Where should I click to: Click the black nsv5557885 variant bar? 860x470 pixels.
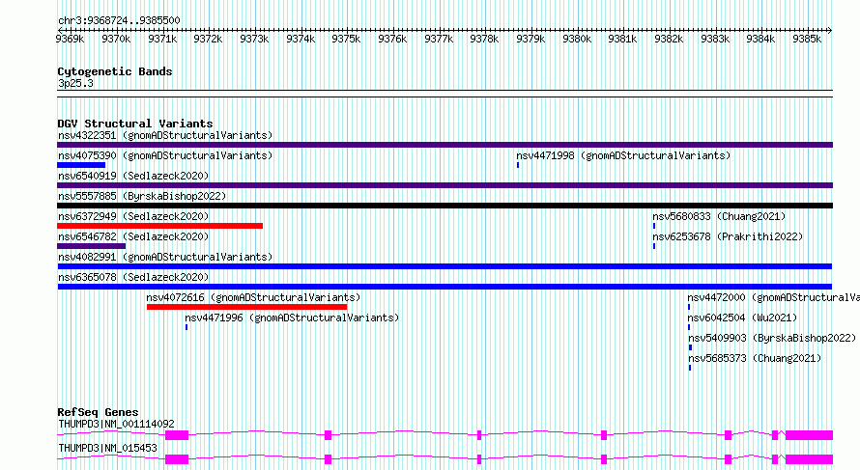pyautogui.click(x=444, y=206)
